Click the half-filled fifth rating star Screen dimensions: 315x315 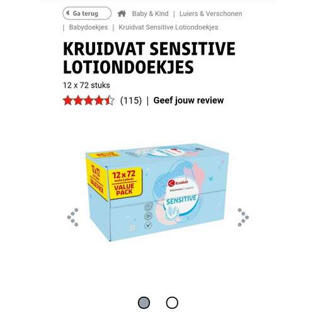pos(109,100)
